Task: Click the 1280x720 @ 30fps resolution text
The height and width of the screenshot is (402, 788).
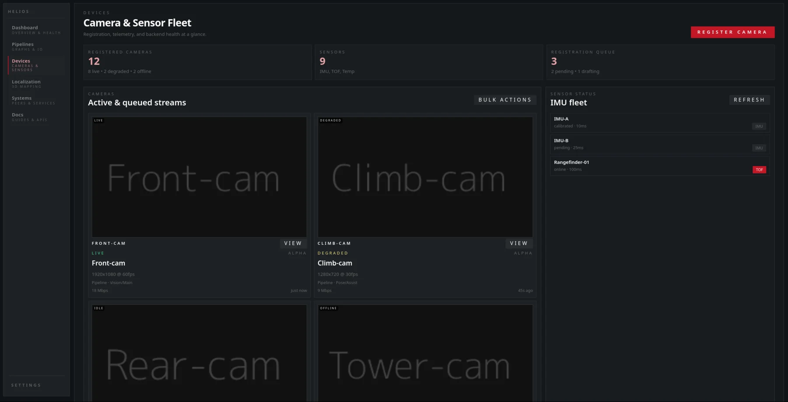Action: [x=338, y=274]
